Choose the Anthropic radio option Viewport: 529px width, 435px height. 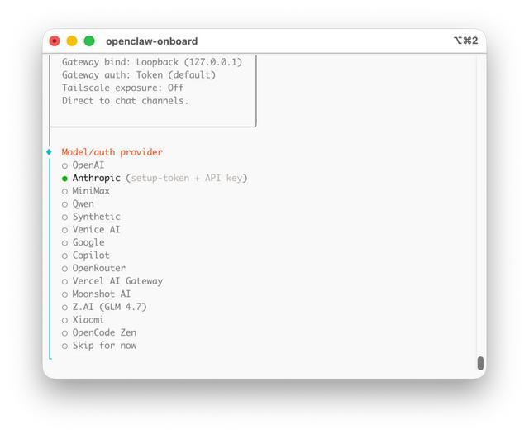click(x=96, y=178)
